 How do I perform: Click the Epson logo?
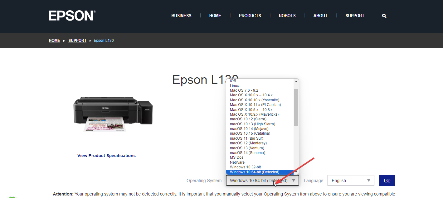coord(72,16)
